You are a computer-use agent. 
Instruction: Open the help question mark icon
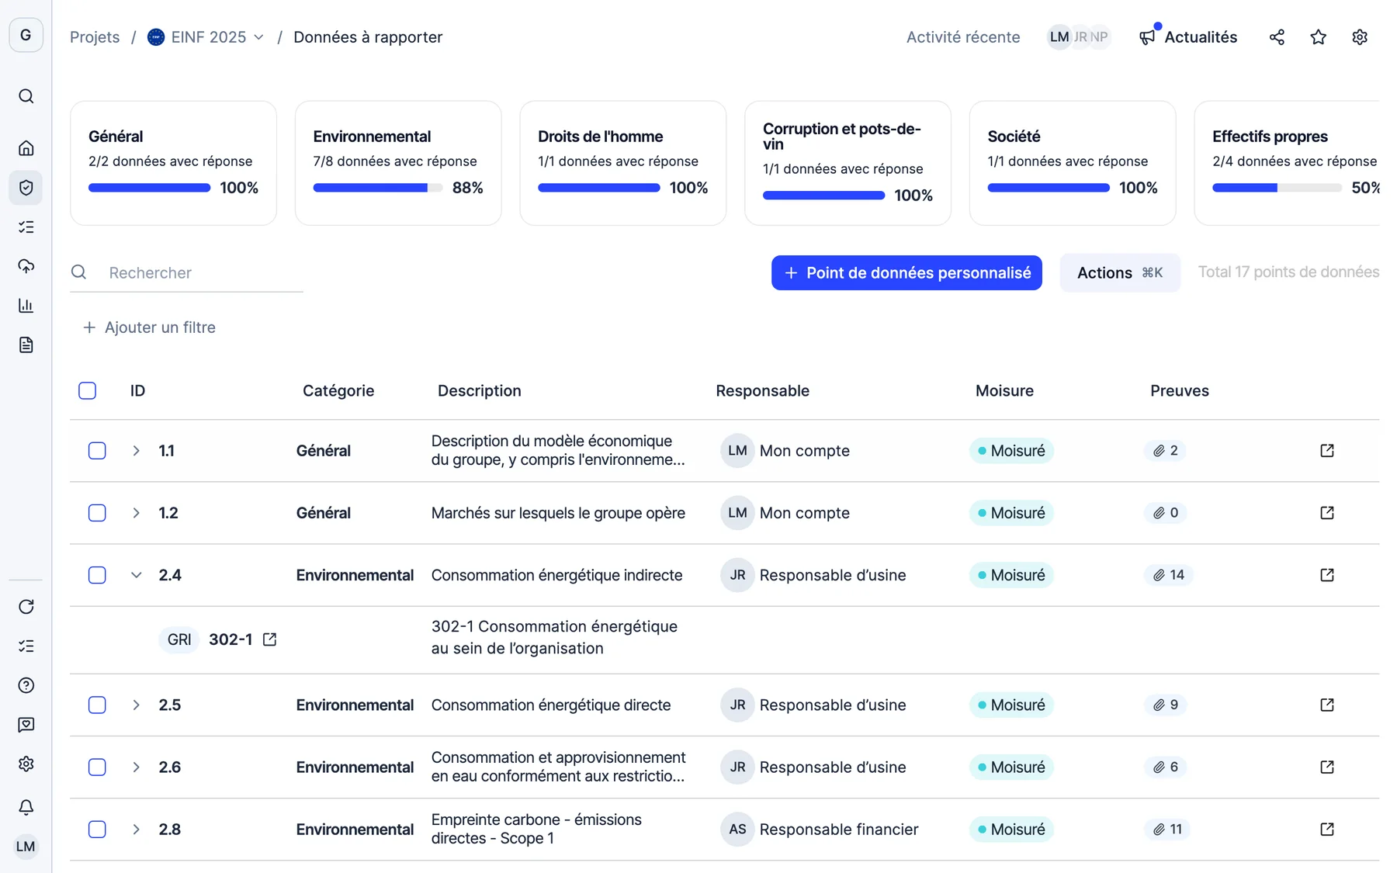click(x=26, y=685)
